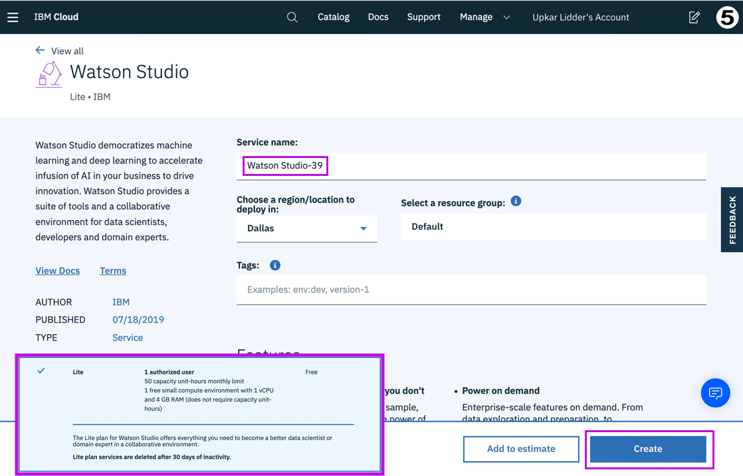
Task: Open info icon next to resource group
Action: coord(516,201)
